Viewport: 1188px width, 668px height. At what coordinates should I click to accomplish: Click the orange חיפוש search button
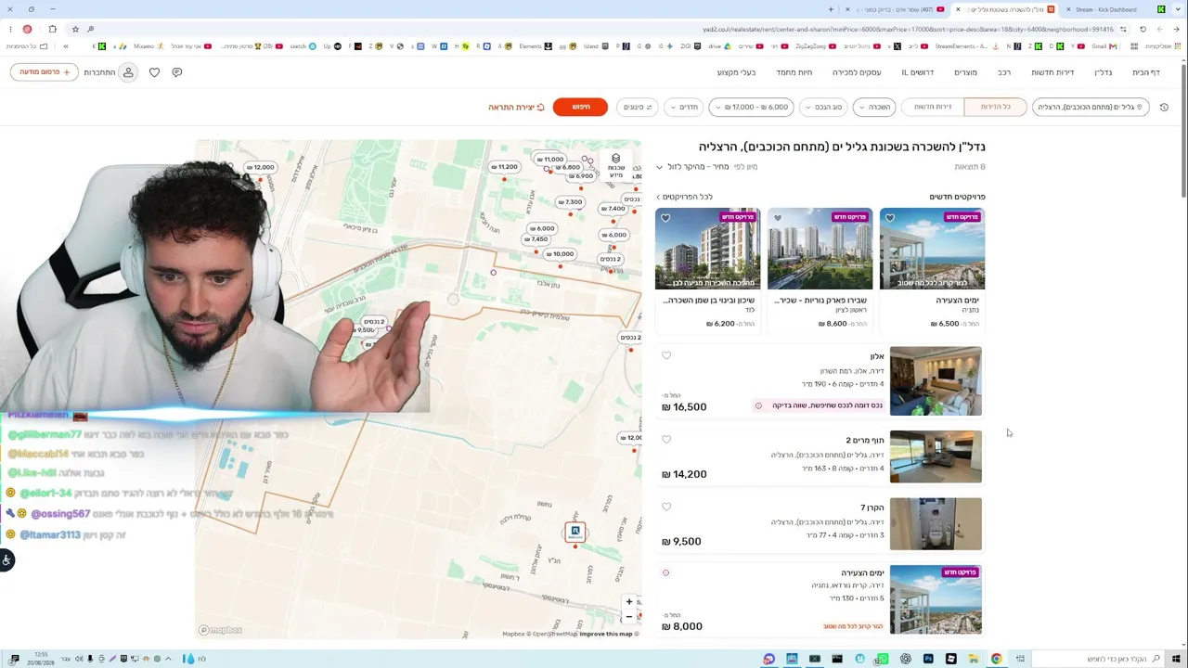580,108
